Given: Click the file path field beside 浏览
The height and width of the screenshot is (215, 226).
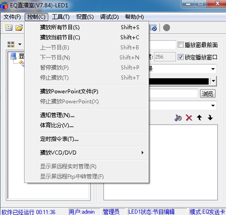Looking at the screenshot, I should point(173,93).
